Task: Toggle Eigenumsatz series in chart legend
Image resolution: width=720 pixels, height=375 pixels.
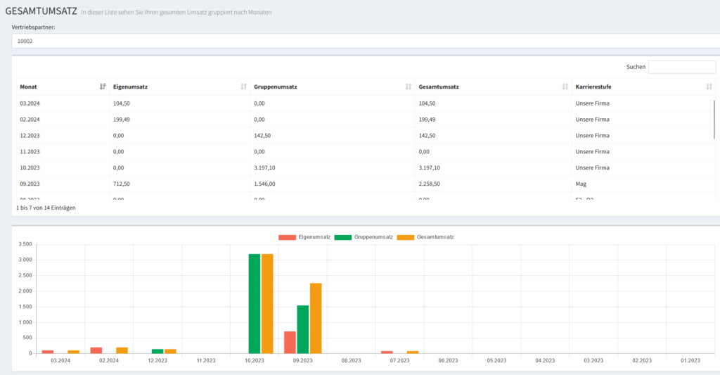Action: (304, 237)
